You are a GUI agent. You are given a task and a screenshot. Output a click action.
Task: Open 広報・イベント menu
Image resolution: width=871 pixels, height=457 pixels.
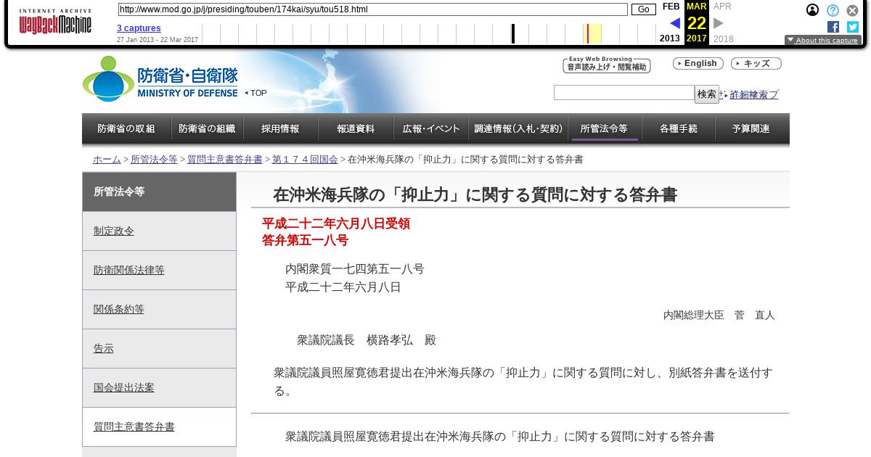(x=431, y=128)
